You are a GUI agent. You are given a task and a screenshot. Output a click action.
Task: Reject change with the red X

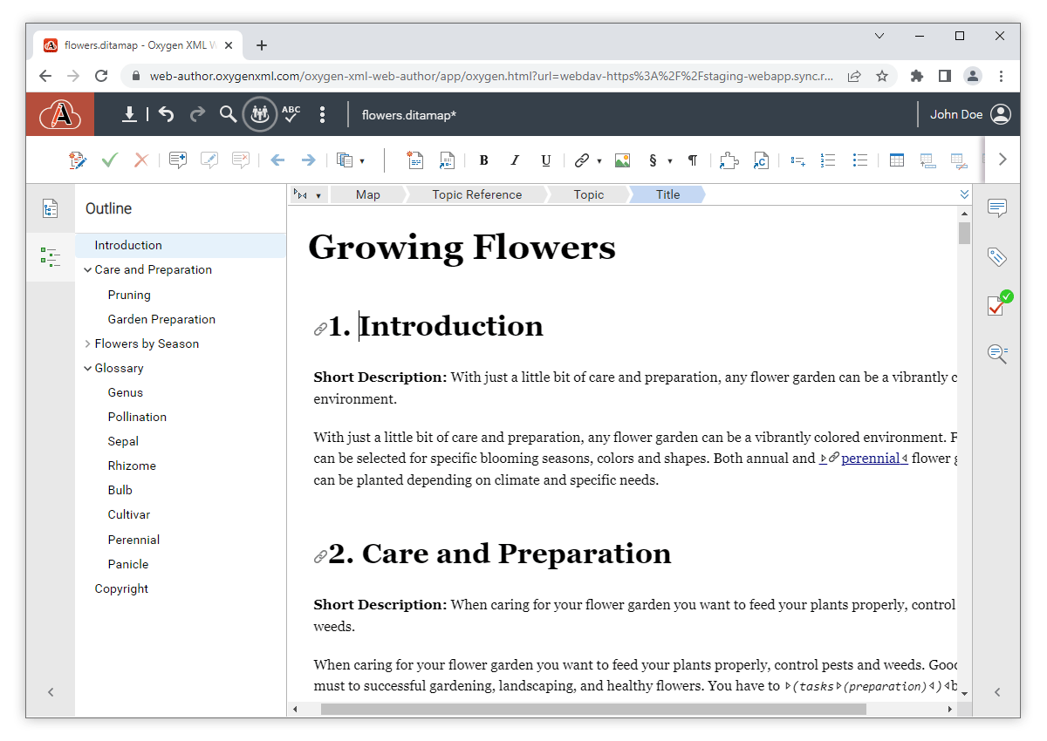(x=140, y=160)
